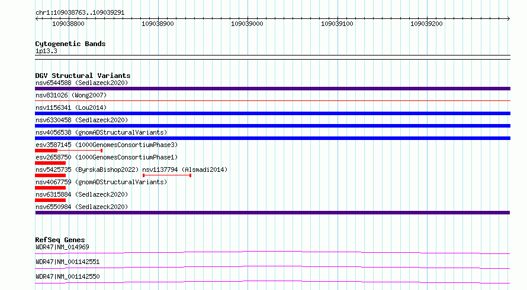
Task: Open esv3587145 (1000GenomesConsortiumPhase3) label
Action: (x=107, y=145)
